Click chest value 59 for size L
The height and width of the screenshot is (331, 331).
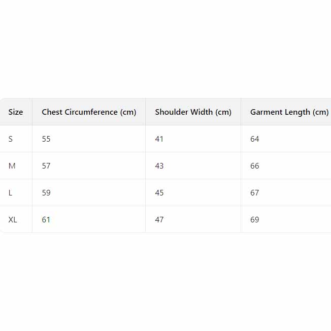(46, 193)
